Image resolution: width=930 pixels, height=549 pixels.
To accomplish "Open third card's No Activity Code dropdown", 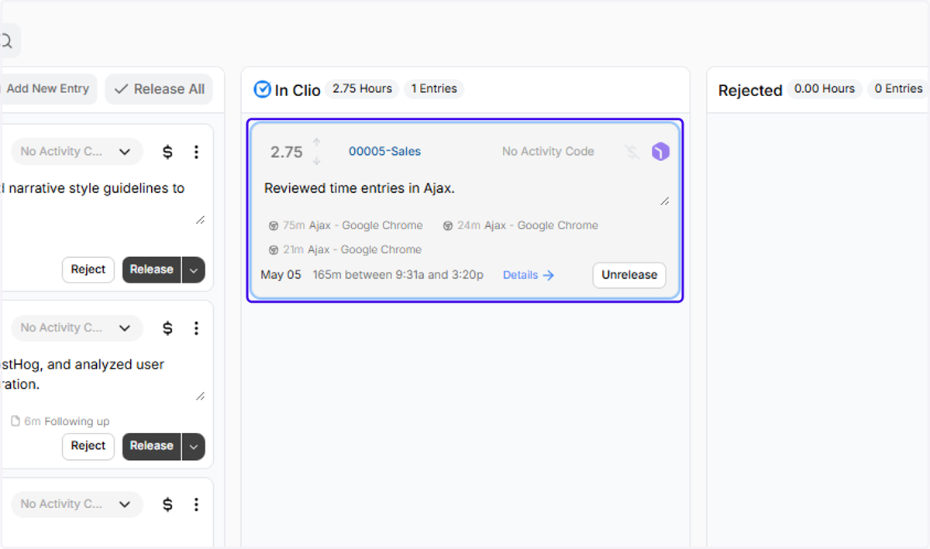I will 76,504.
